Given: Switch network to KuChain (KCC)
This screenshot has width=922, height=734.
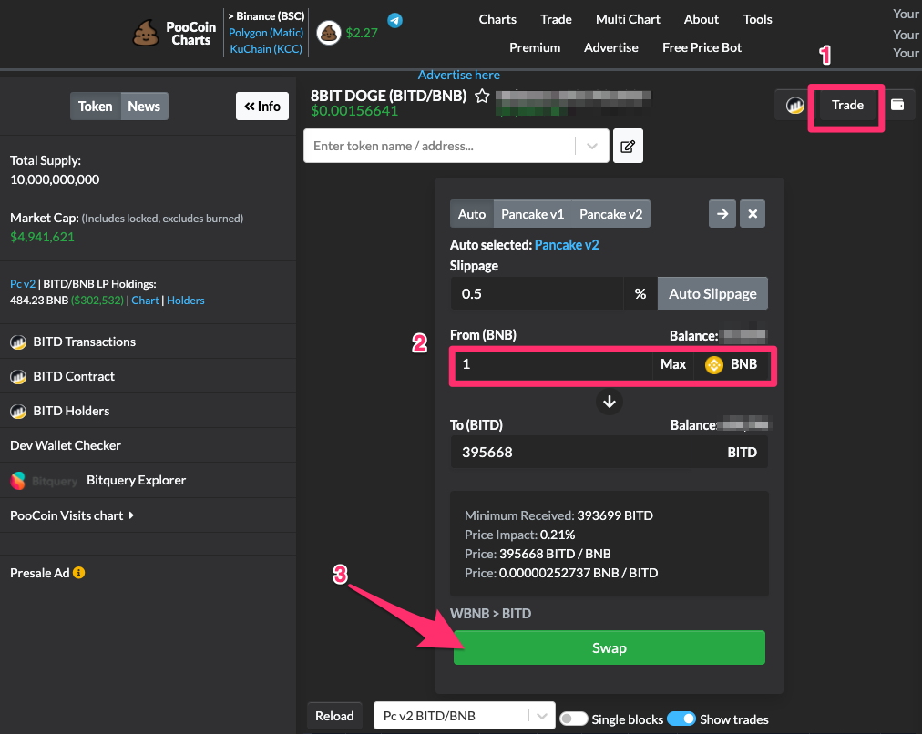Looking at the screenshot, I should [x=266, y=49].
